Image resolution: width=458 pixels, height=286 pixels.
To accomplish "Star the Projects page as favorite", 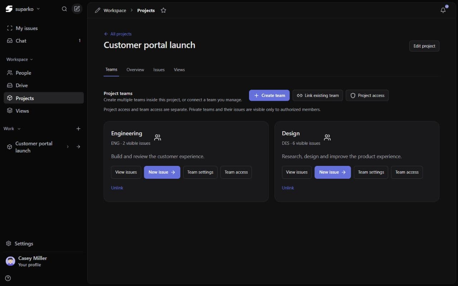I will (x=164, y=10).
